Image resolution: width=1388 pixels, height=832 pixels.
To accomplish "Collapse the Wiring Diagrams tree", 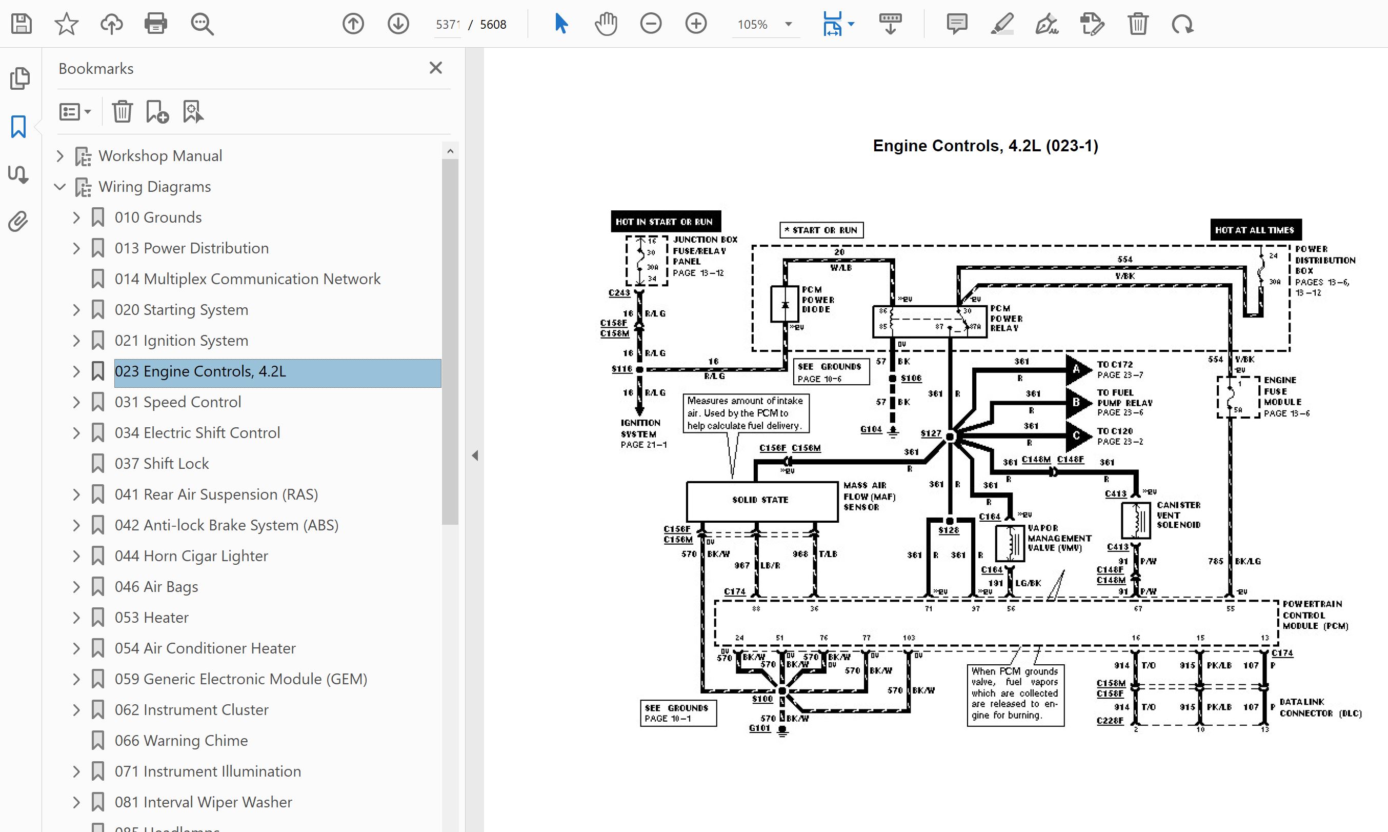I will point(60,187).
